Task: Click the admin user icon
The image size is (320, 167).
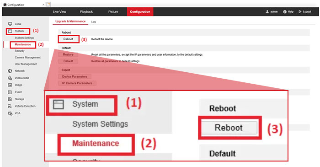Action: click(267, 11)
